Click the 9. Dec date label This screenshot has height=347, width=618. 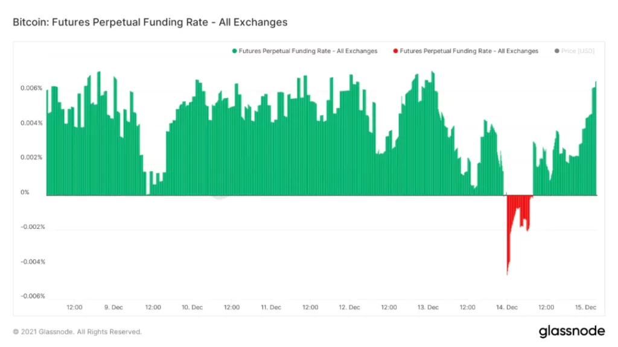coord(113,307)
